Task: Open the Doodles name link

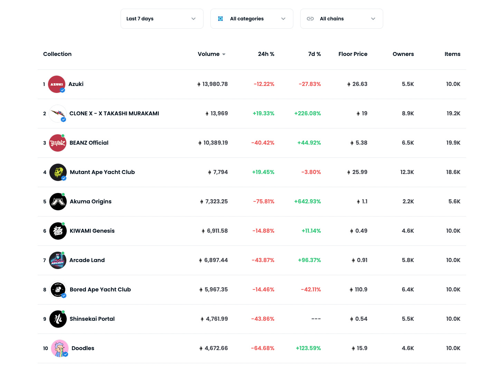Action: pyautogui.click(x=83, y=348)
